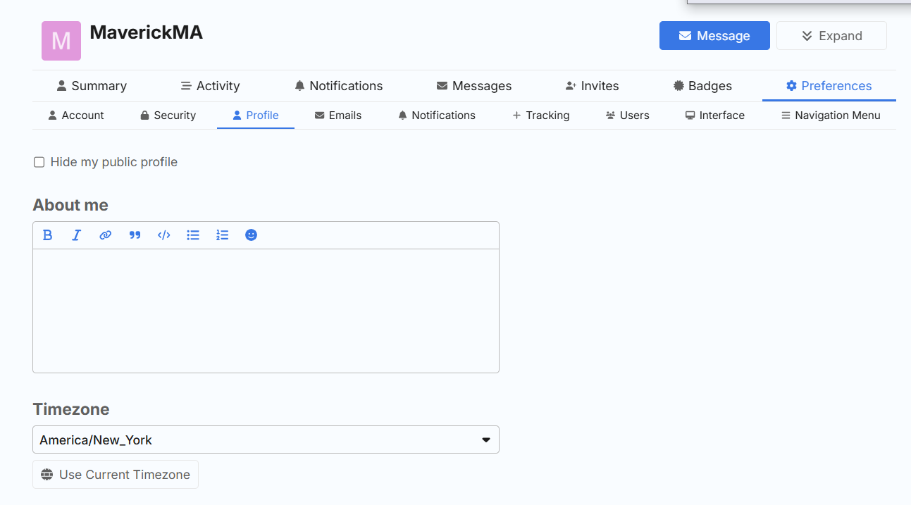Open the Timezone dropdown America/New_York
The height and width of the screenshot is (505, 911).
pos(266,439)
